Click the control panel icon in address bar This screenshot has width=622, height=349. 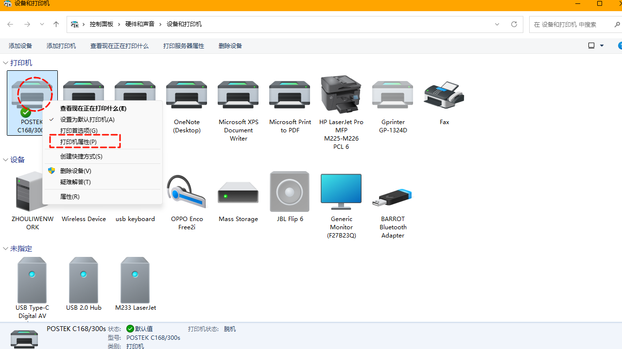point(75,24)
